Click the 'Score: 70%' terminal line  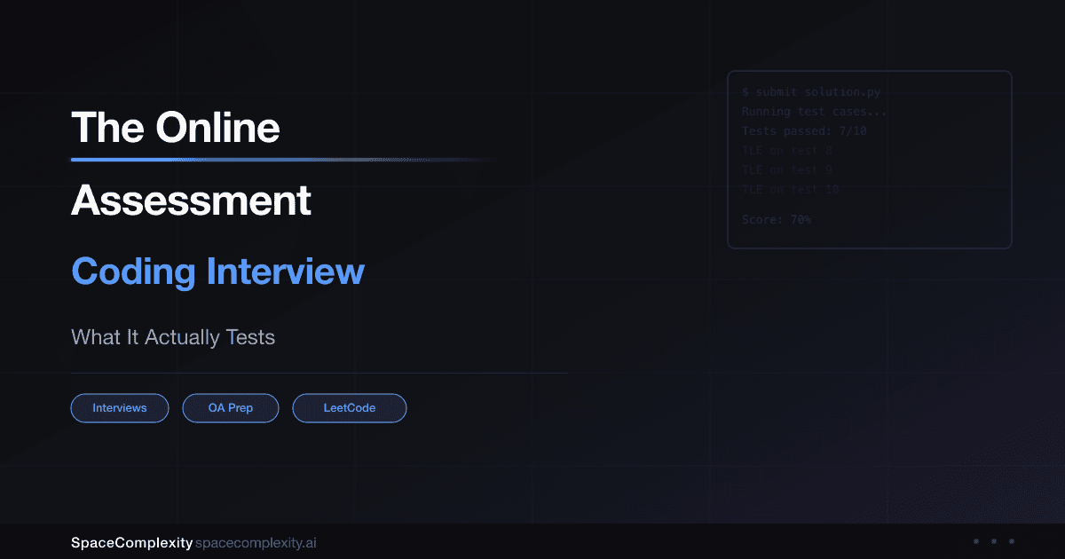(x=777, y=219)
